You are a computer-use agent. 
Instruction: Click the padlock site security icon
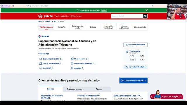[30, 6]
